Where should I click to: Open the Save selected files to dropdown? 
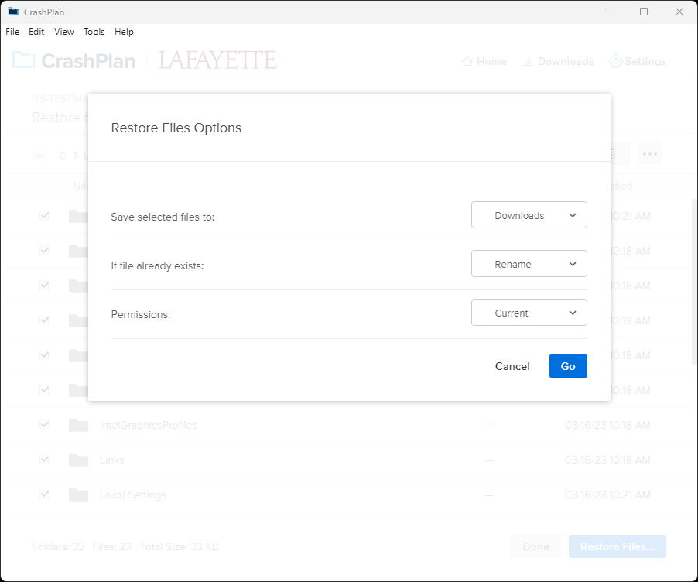pos(529,215)
